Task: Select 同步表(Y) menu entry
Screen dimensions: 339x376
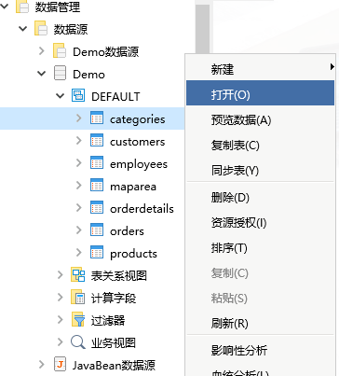Action: click(x=260, y=170)
